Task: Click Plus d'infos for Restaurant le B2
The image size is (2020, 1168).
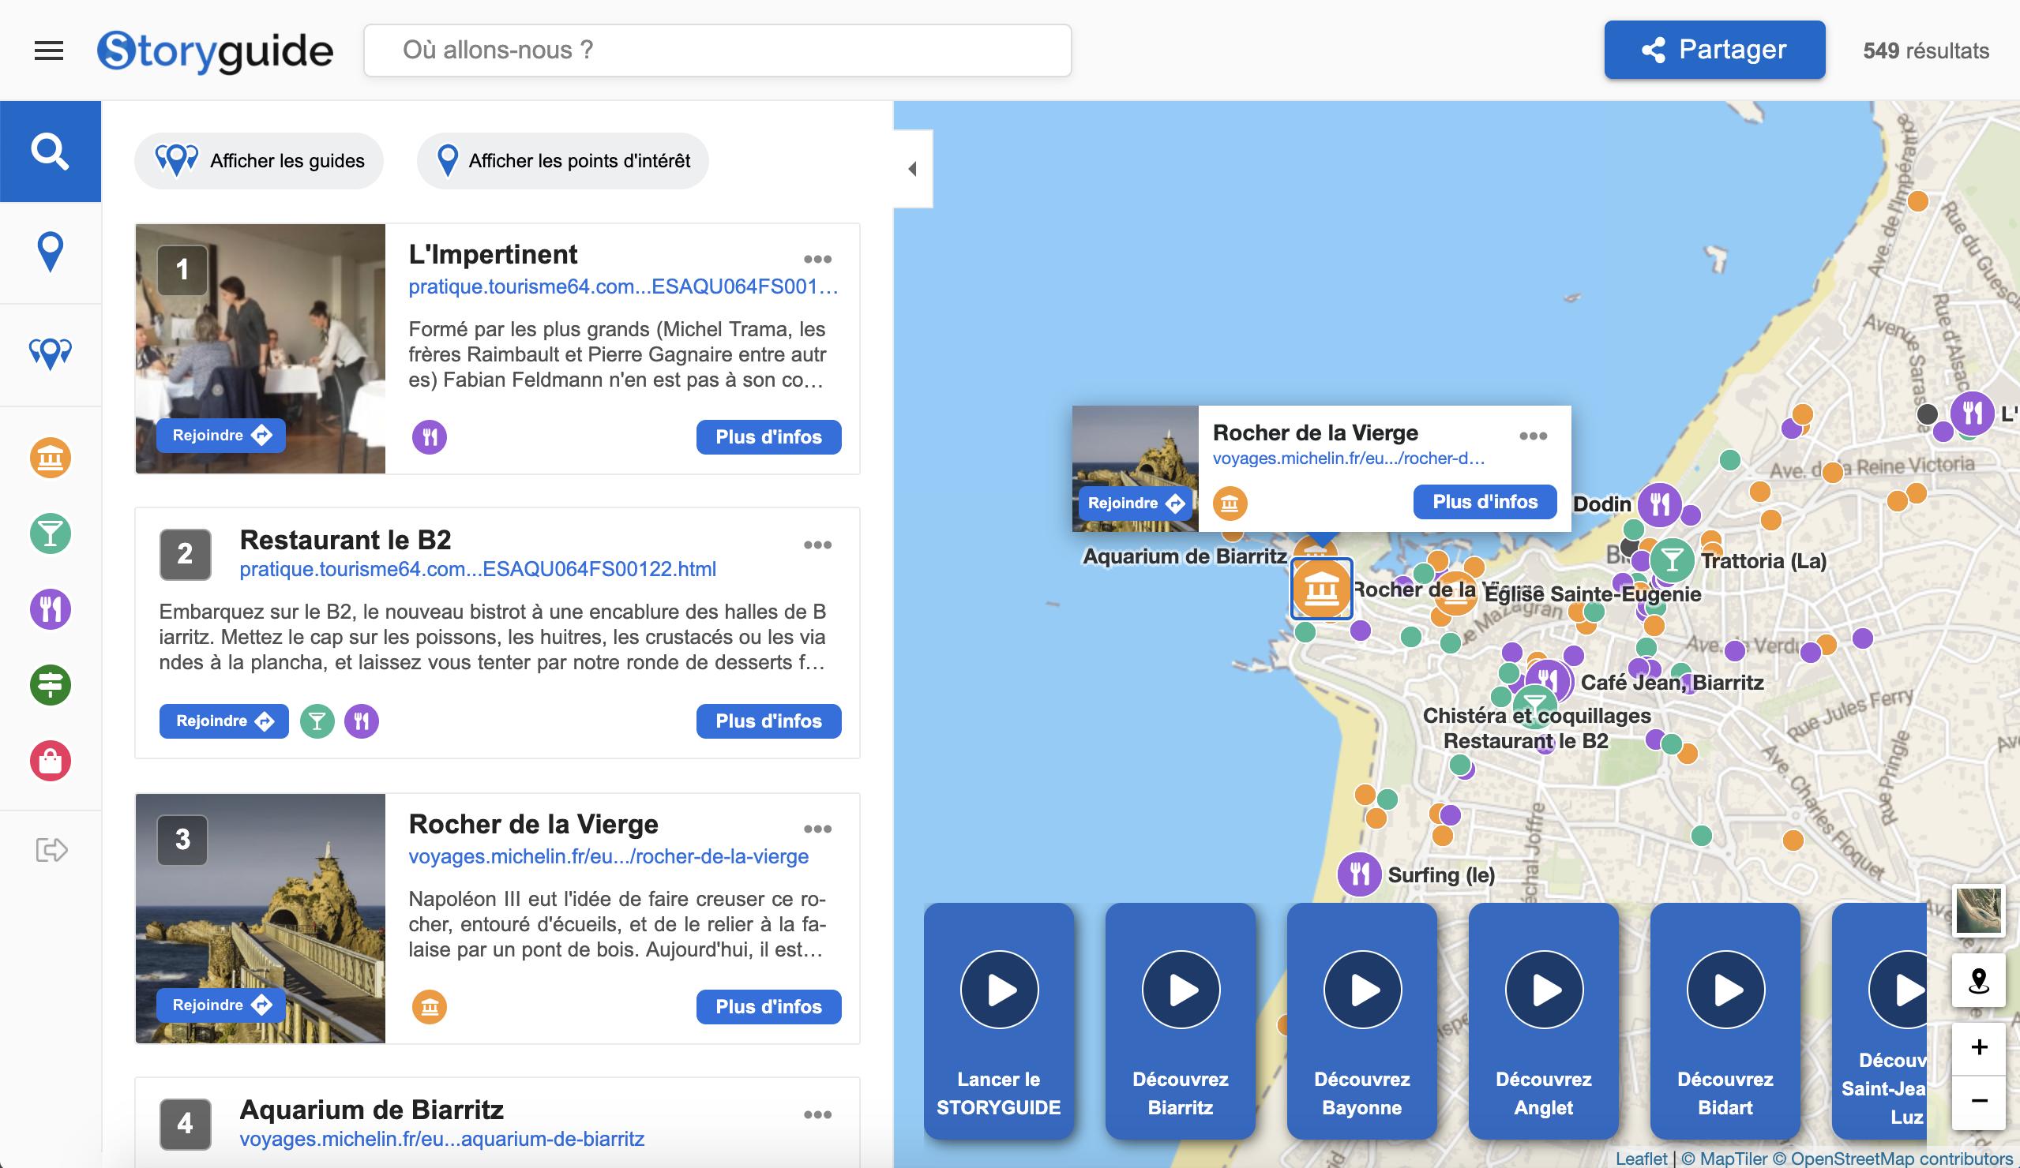Action: coord(768,721)
